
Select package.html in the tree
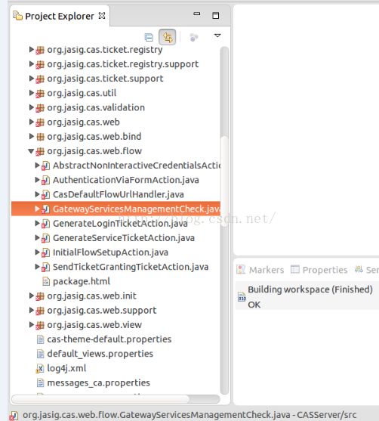tap(82, 281)
